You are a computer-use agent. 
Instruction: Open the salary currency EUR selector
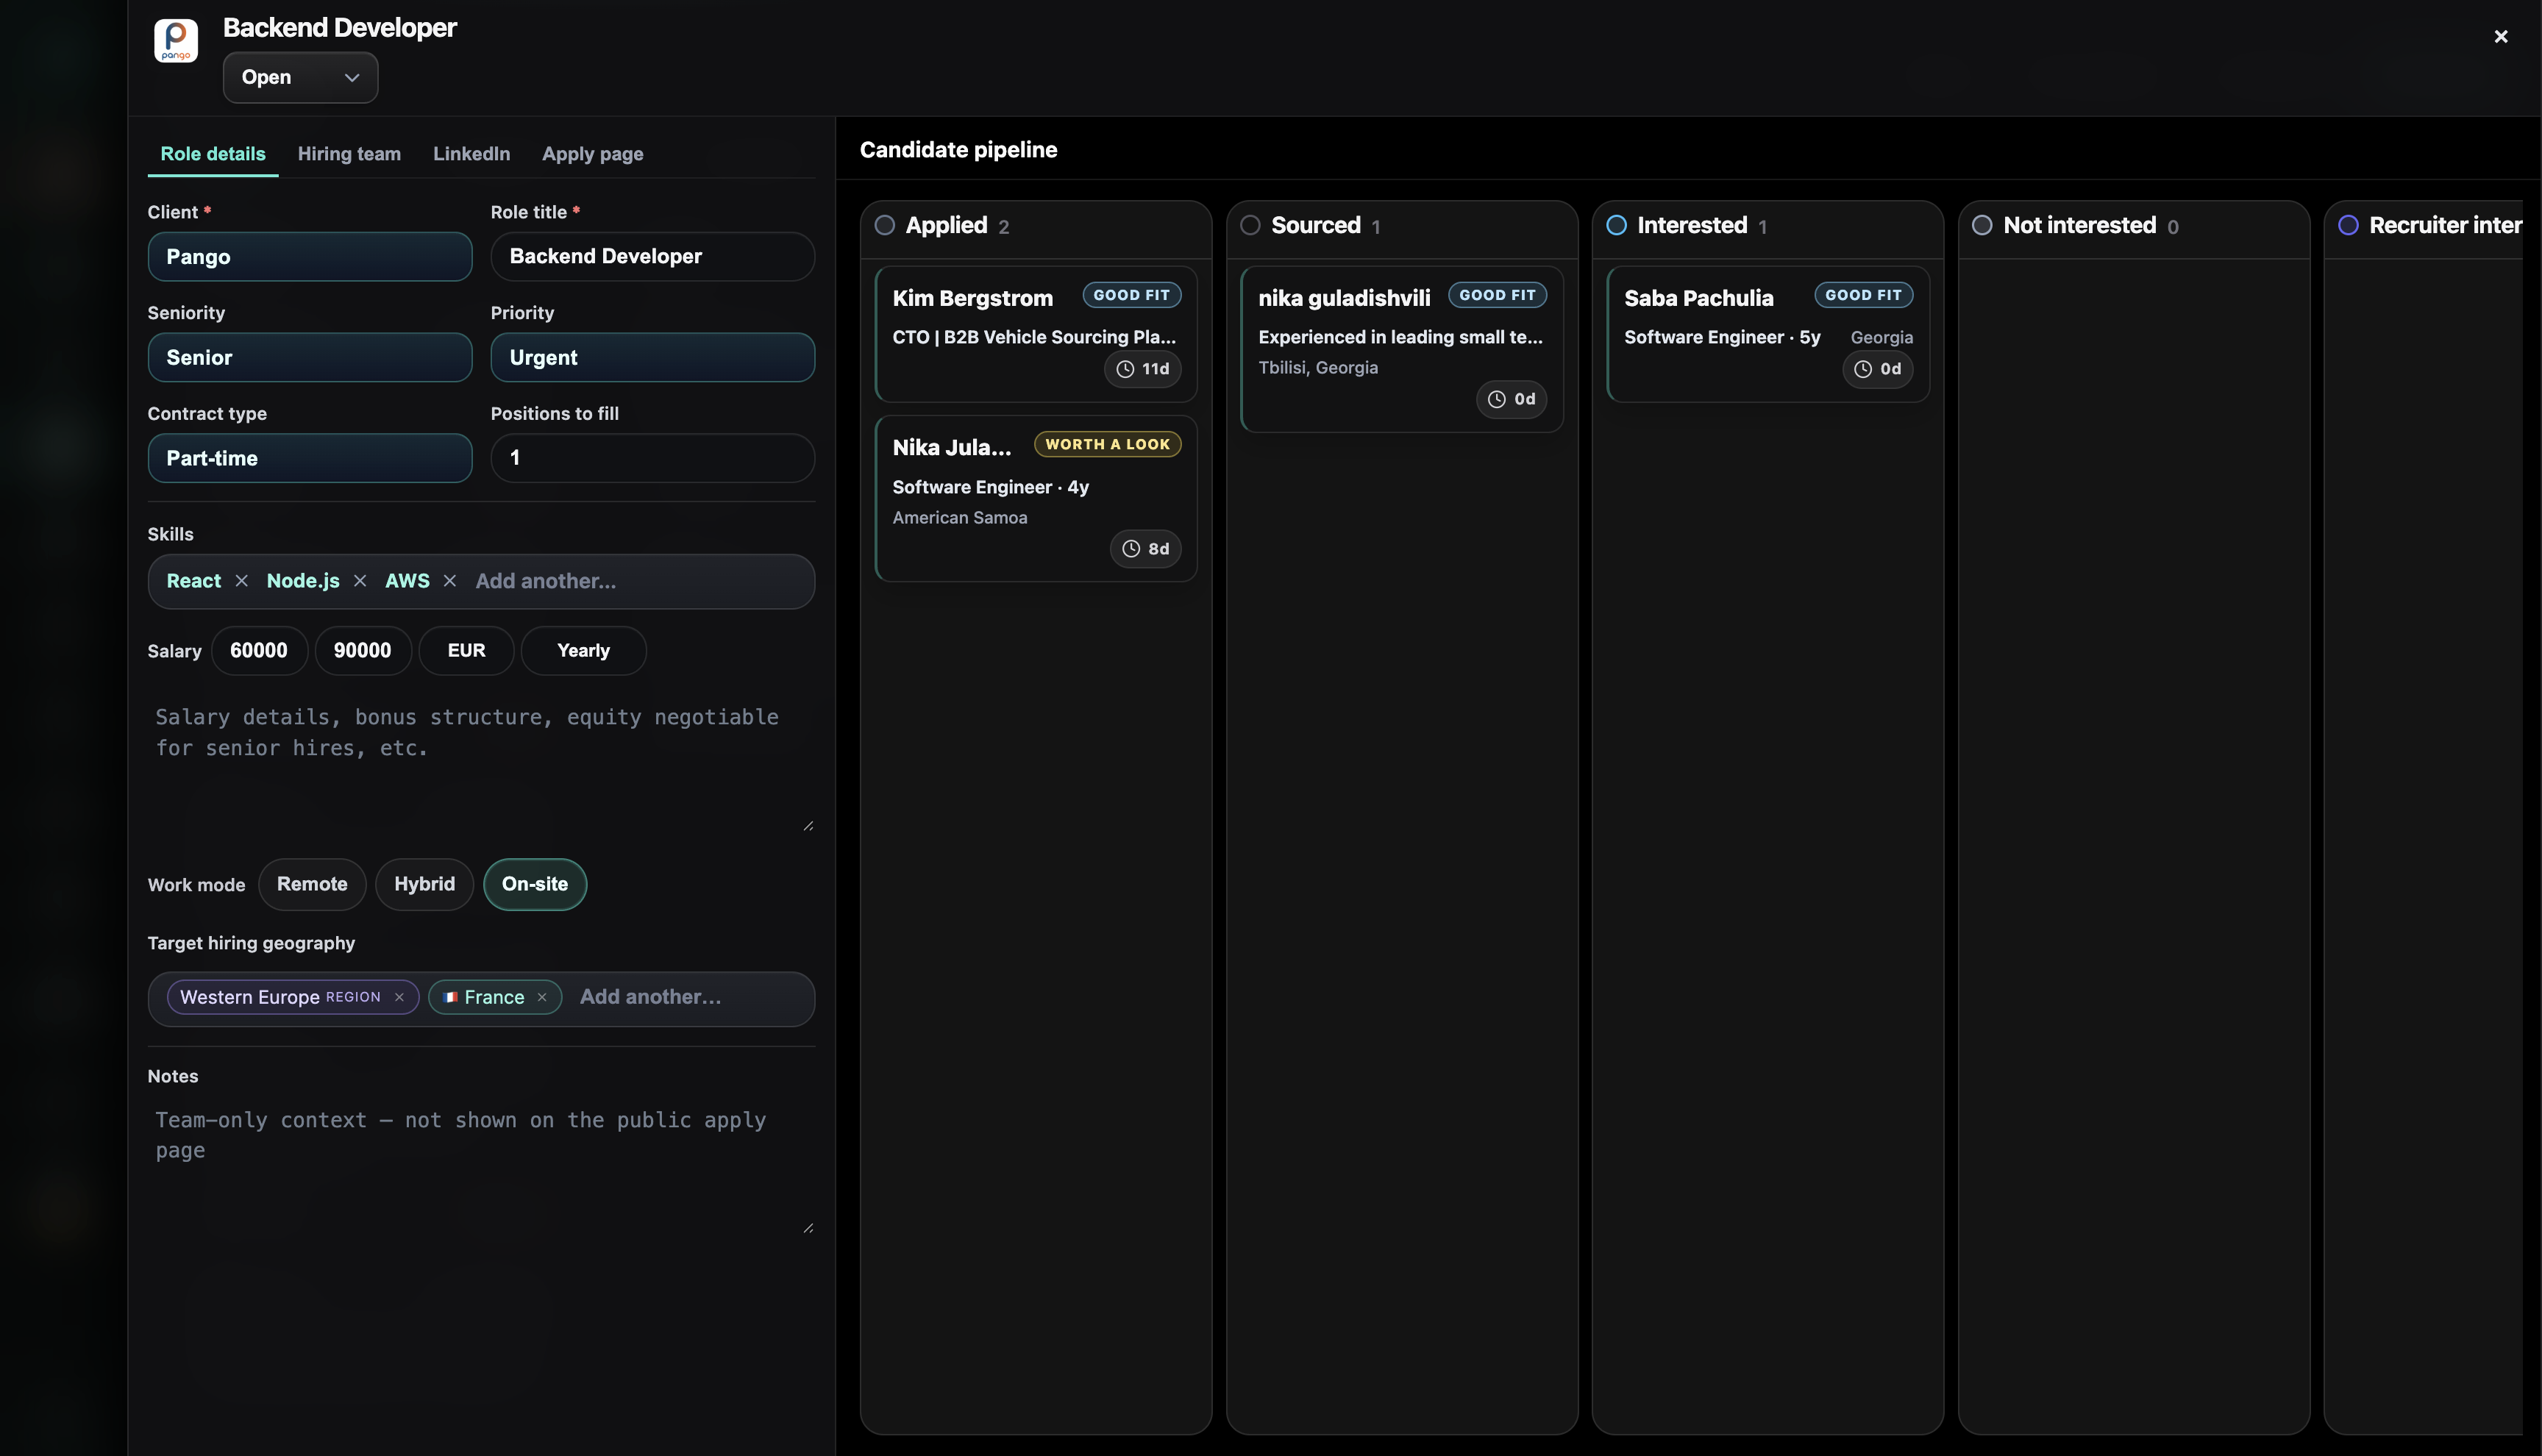click(466, 651)
